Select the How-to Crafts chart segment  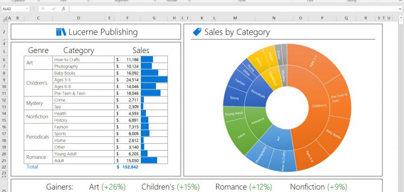[283, 161]
